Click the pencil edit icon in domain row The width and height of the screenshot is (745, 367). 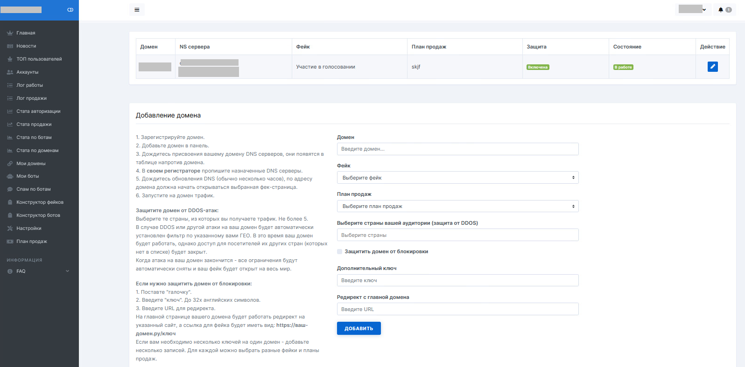tap(712, 67)
